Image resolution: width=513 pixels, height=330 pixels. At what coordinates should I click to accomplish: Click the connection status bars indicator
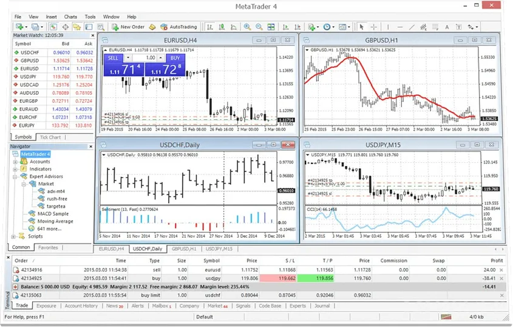(446, 317)
